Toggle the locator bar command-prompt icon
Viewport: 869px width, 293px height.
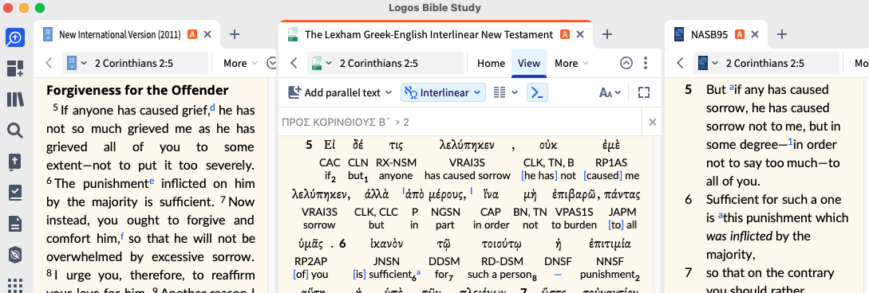536,92
